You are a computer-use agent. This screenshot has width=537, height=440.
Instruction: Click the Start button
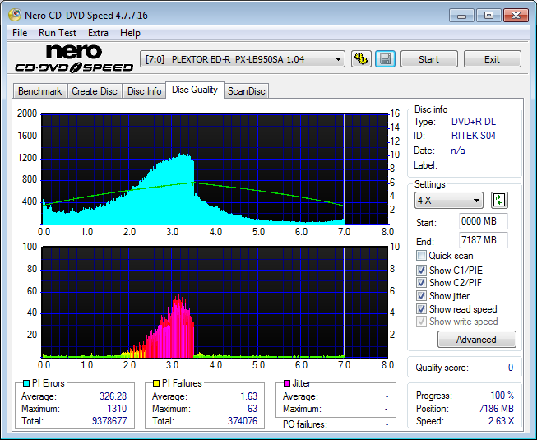pyautogui.click(x=428, y=59)
